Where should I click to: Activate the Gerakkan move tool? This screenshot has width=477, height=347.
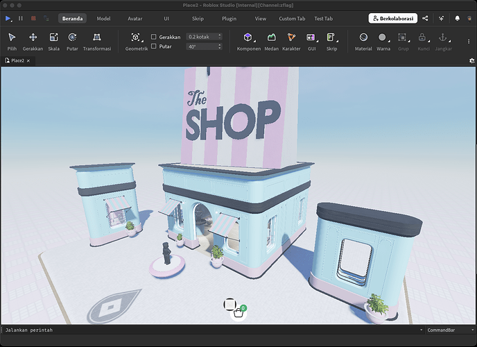click(33, 37)
